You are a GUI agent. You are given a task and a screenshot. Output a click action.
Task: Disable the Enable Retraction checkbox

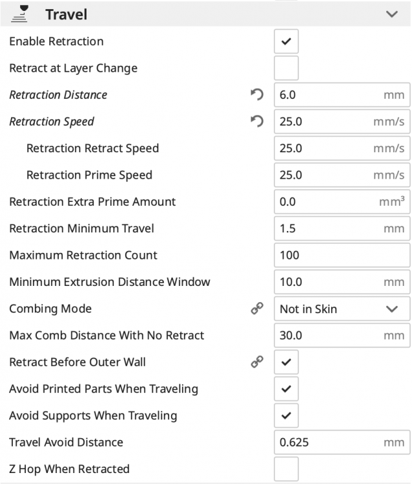click(x=286, y=41)
